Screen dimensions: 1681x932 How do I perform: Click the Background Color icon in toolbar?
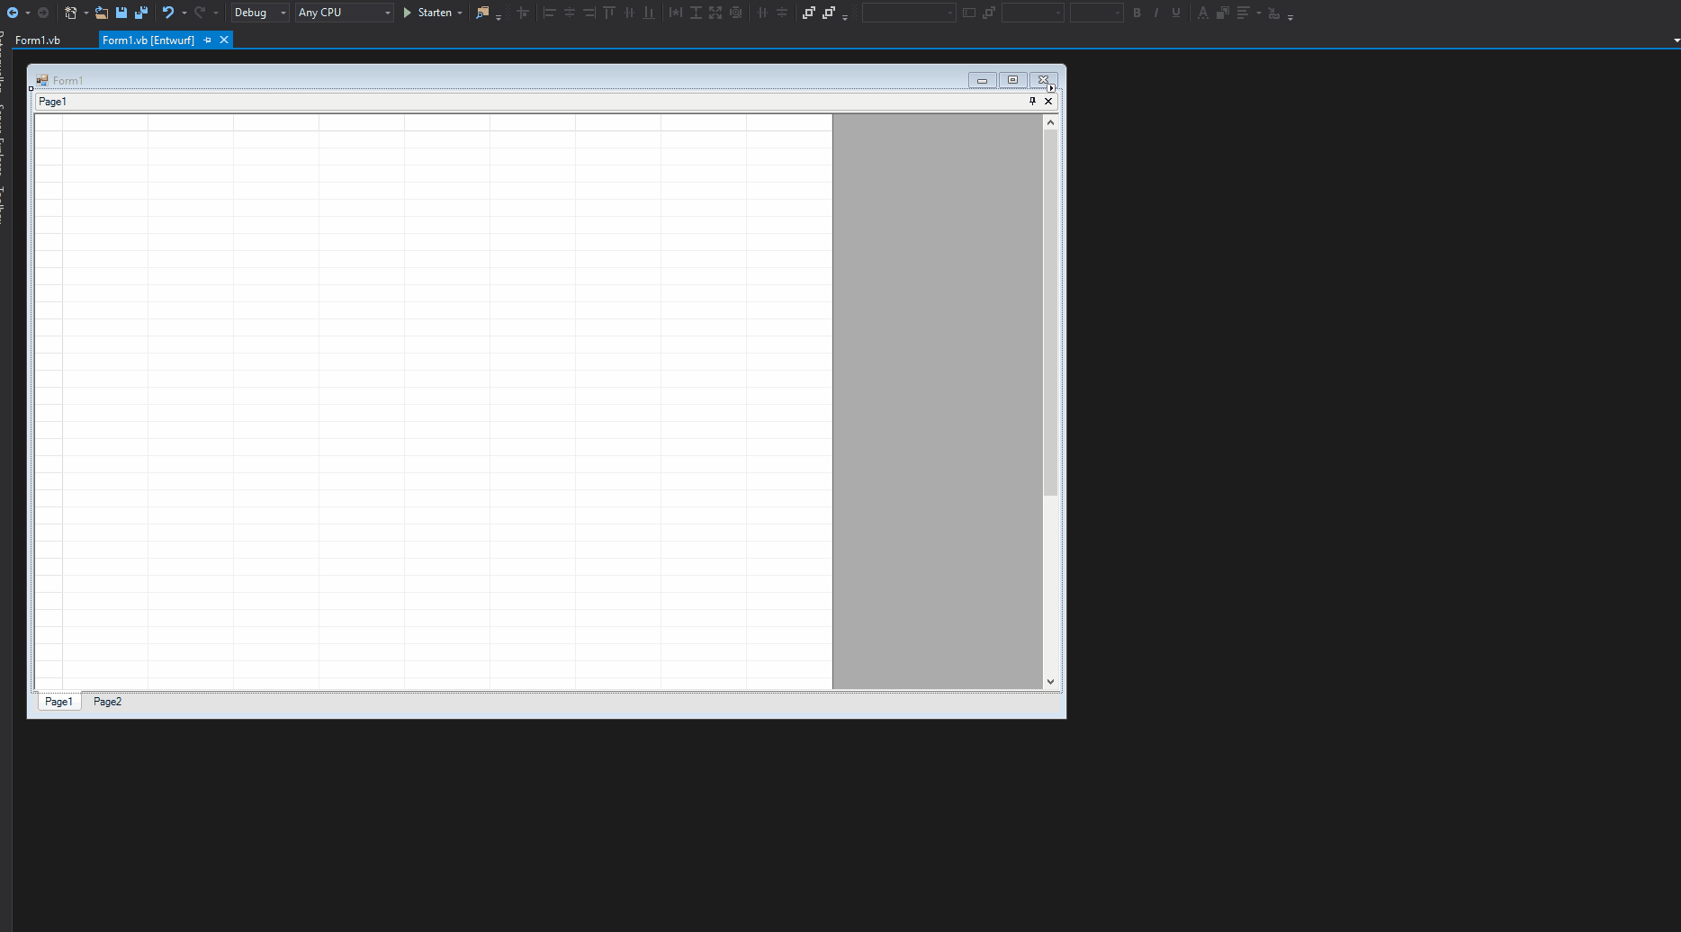[x=1223, y=13]
